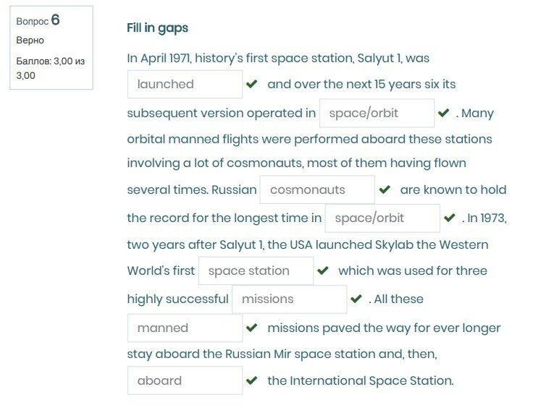Select the 'manned' answer input box
The width and height of the screenshot is (533, 413).
[185, 328]
